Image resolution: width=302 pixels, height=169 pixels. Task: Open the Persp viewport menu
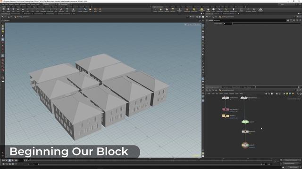click(x=190, y=24)
